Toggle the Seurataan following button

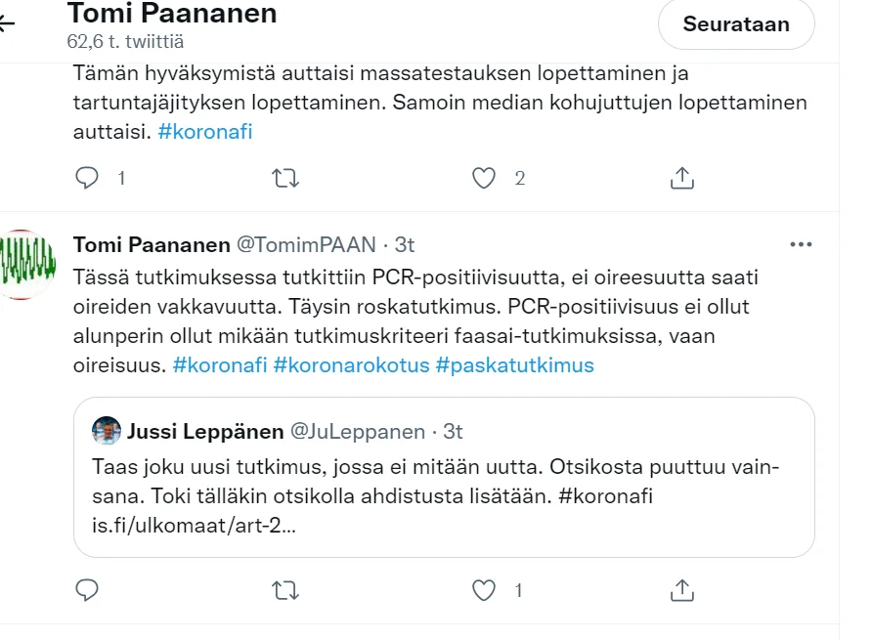pyautogui.click(x=736, y=24)
